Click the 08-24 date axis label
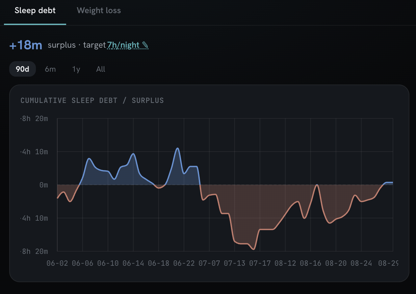This screenshot has height=294, width=416. [361, 263]
